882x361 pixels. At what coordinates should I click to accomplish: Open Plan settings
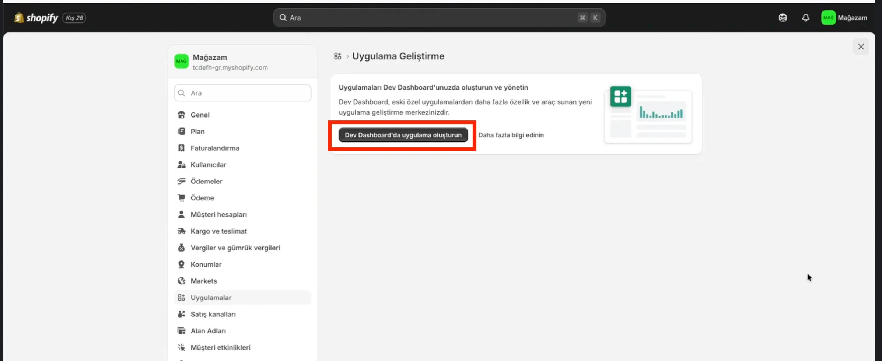[x=242, y=132]
